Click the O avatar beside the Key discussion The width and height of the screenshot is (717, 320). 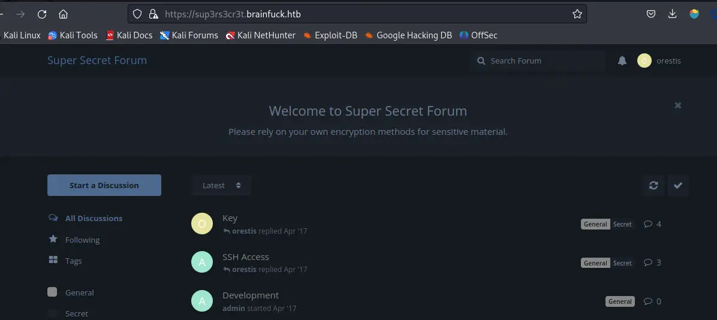click(202, 224)
